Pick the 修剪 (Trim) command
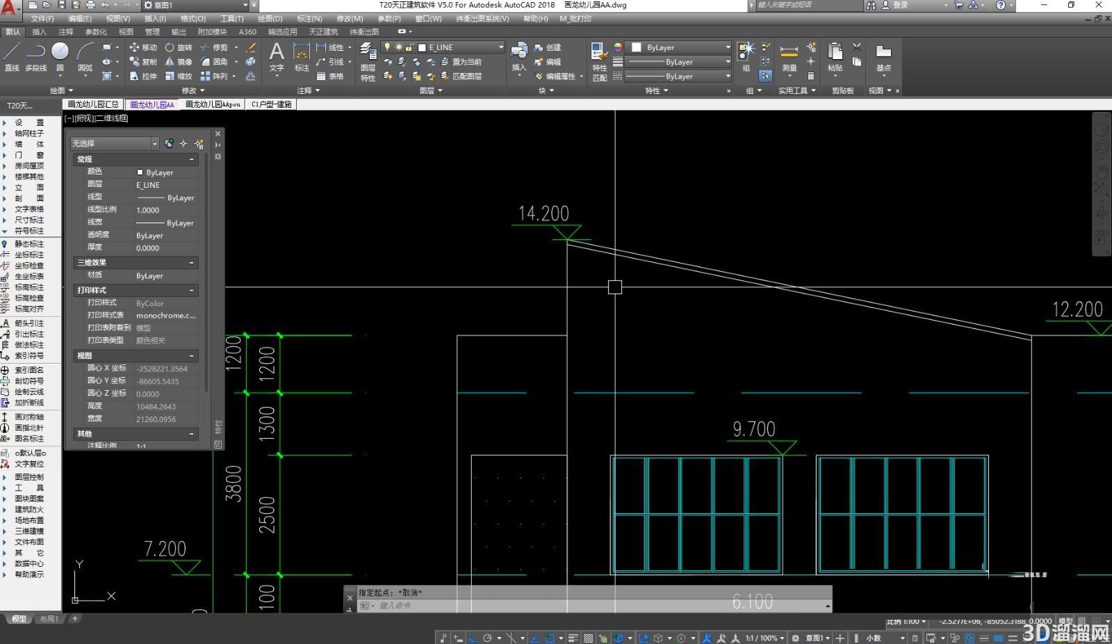Viewport: 1112px width, 644px height. tap(214, 47)
